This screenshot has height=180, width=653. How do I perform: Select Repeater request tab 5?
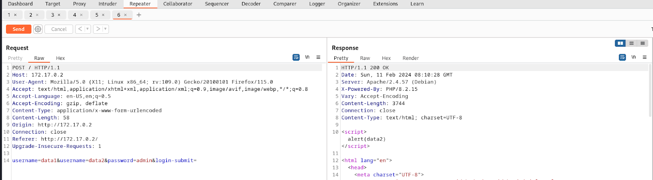[x=97, y=15]
